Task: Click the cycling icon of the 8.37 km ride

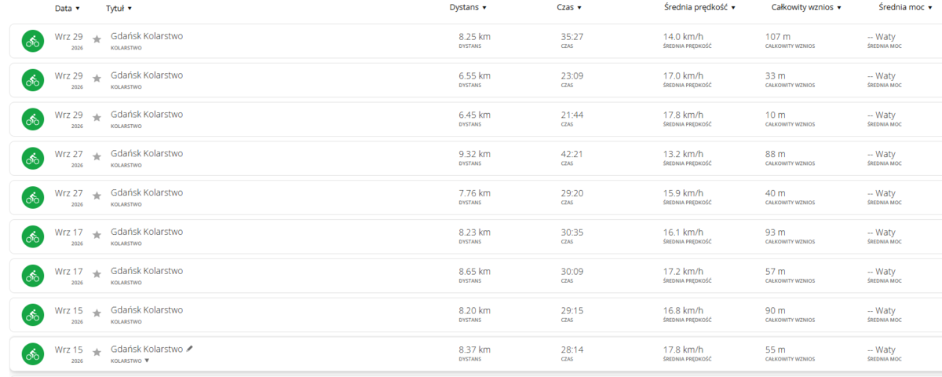Action: point(32,354)
